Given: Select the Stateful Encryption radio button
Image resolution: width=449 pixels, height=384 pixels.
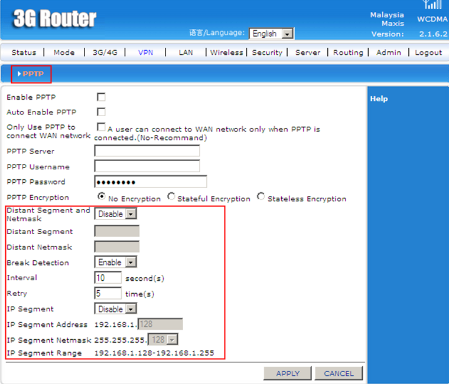Looking at the screenshot, I should click(x=171, y=197).
